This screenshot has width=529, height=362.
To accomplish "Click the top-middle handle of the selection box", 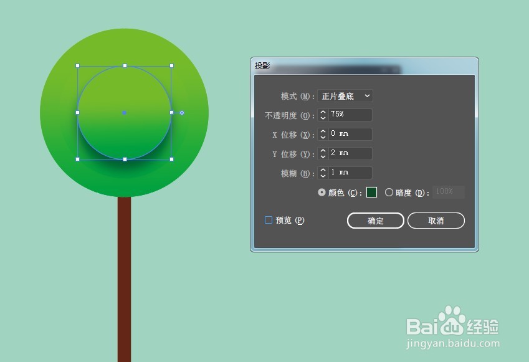I will click(125, 66).
